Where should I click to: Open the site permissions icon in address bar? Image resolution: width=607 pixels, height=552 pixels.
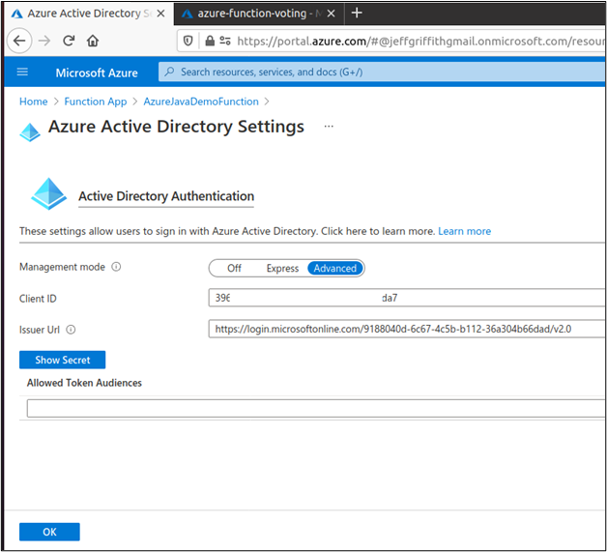[x=225, y=41]
